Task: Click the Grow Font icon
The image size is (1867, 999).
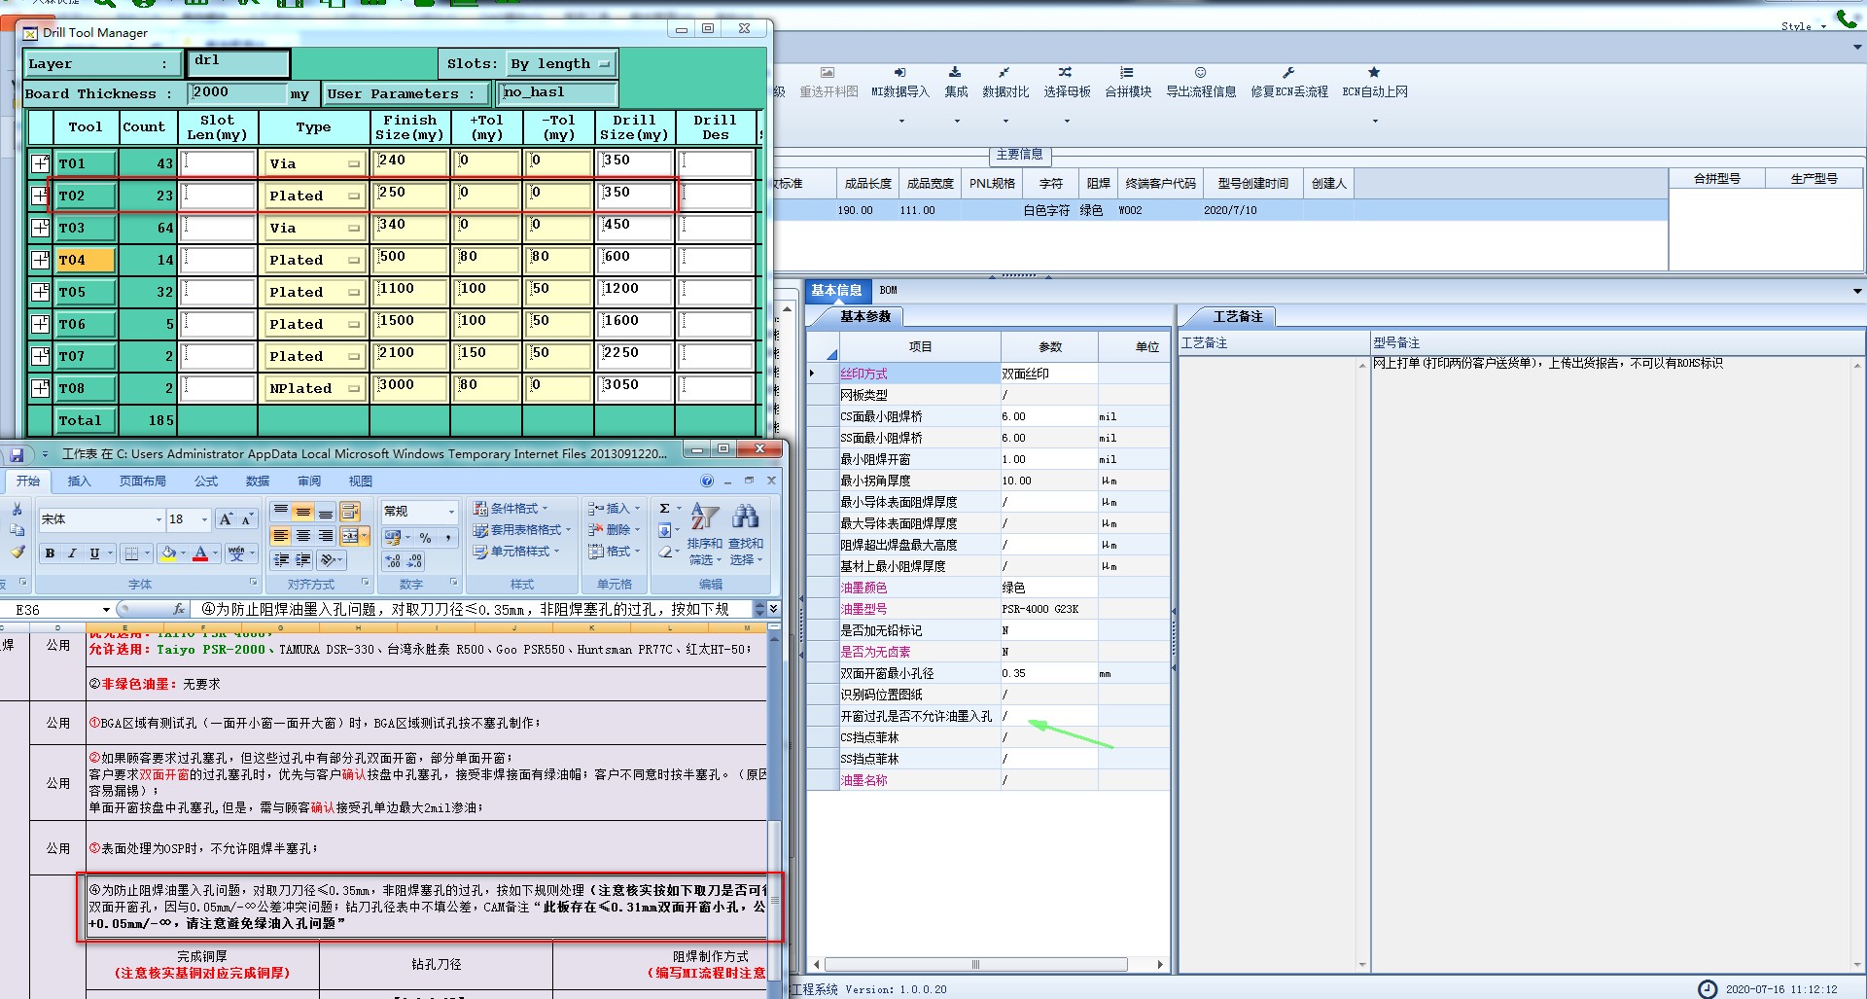Action: [x=226, y=519]
